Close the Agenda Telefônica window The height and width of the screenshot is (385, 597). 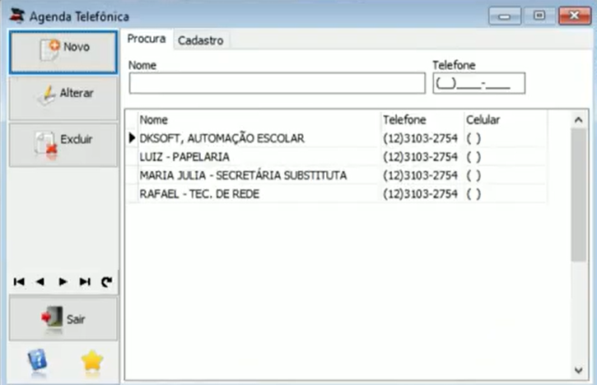click(575, 16)
